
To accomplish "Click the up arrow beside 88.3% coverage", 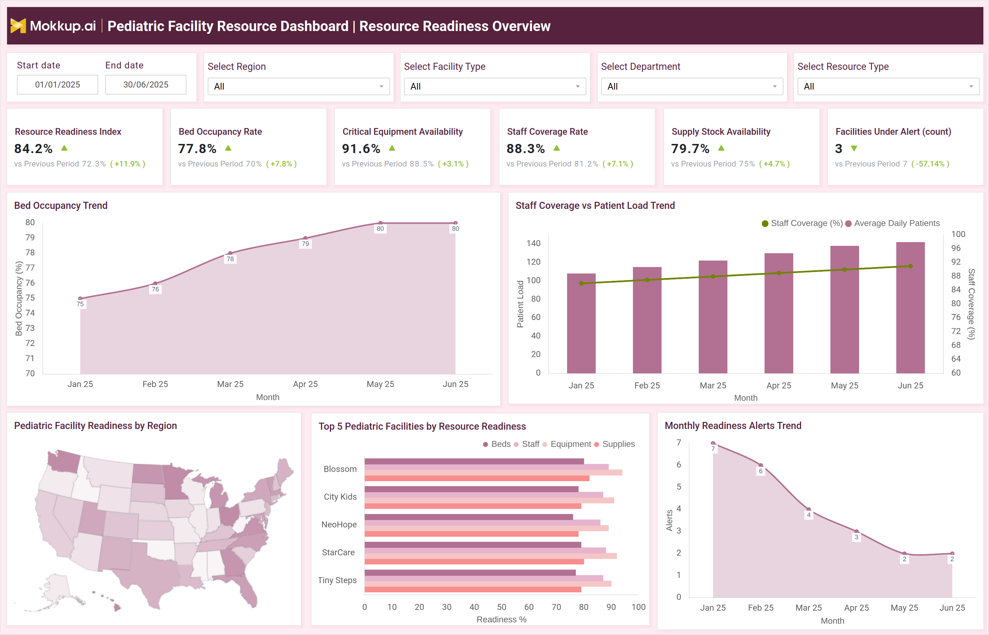I will [556, 148].
